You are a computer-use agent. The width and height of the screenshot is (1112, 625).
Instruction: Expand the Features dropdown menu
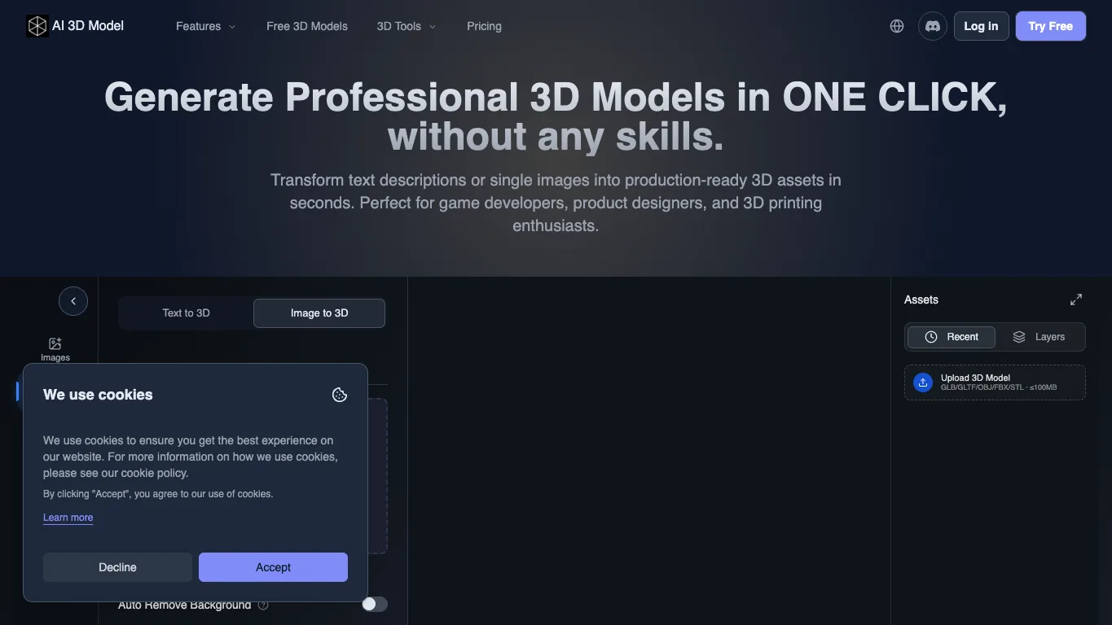point(206,26)
